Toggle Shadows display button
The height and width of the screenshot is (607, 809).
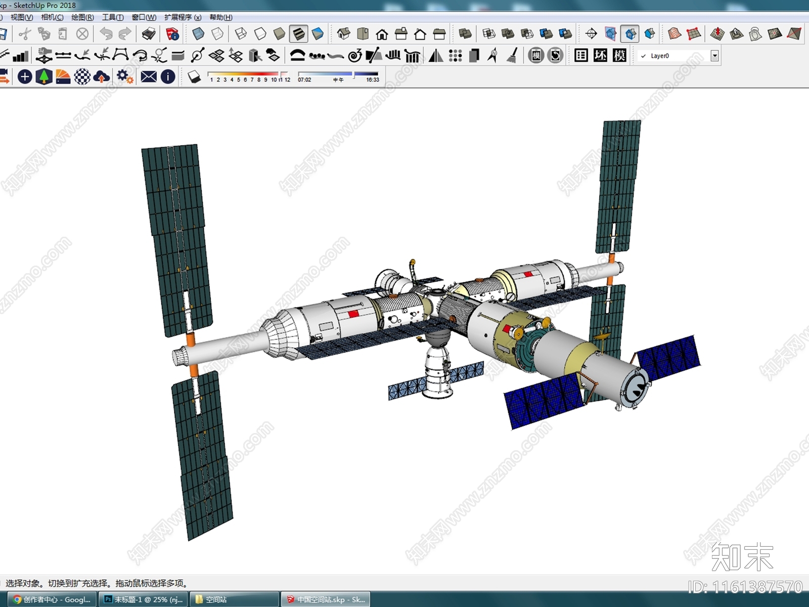point(194,76)
